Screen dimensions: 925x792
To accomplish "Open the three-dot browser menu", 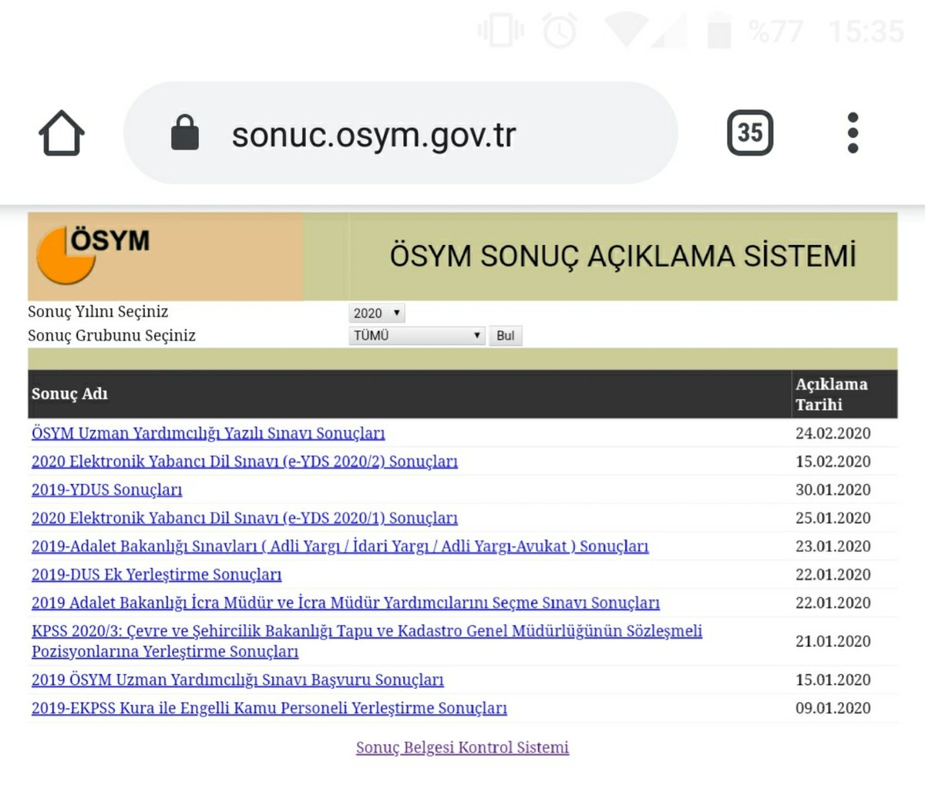I will [x=853, y=133].
